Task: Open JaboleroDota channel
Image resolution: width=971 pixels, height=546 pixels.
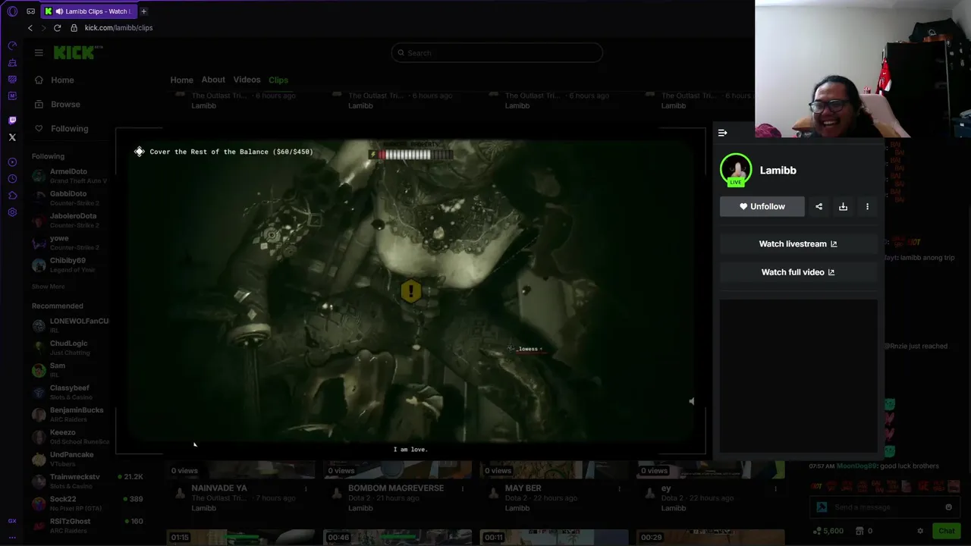Action: click(x=70, y=221)
